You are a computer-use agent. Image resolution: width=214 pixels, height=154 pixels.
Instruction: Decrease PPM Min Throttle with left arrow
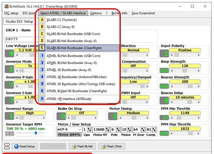click(x=172, y=118)
